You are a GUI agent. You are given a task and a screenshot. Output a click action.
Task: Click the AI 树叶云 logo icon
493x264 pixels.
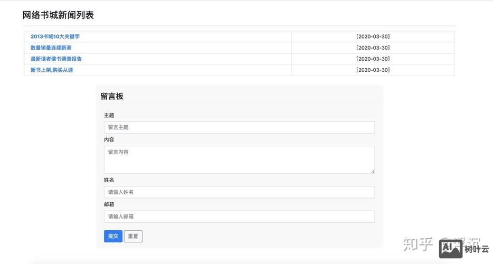[451, 248]
